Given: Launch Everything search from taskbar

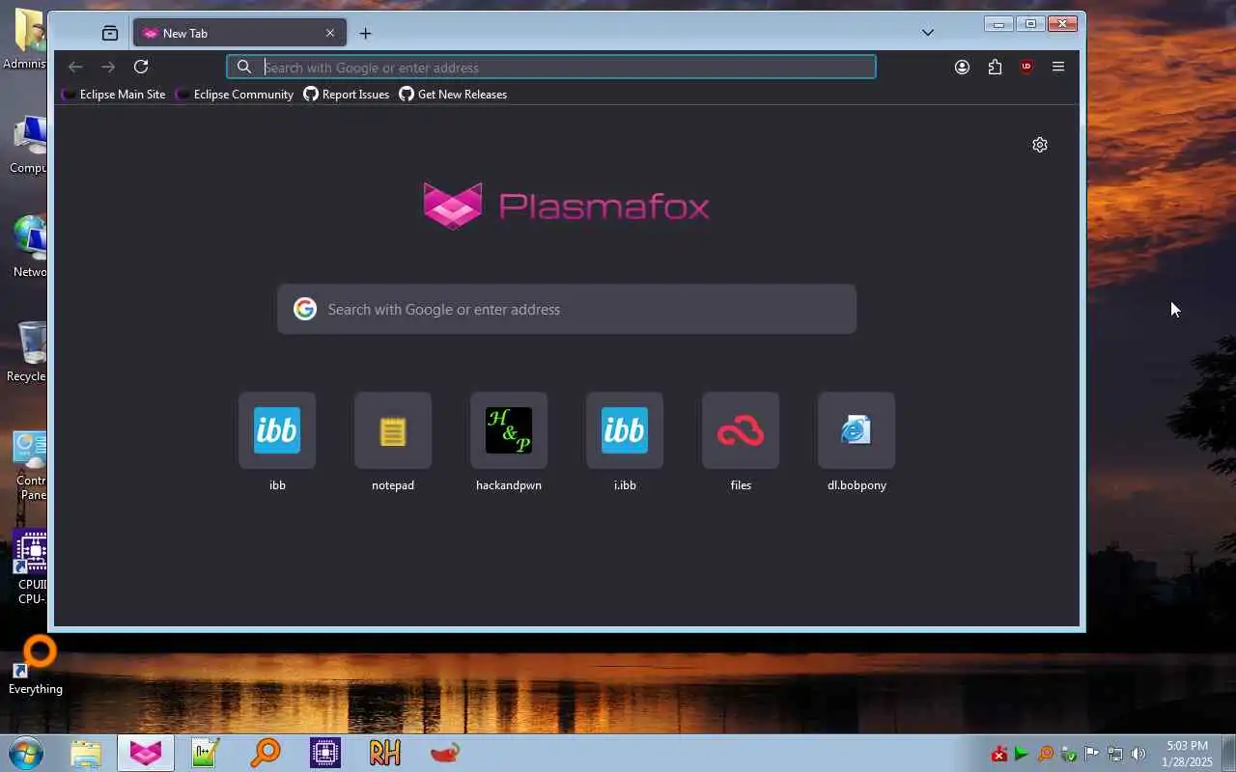Looking at the screenshot, I should click(x=266, y=753).
